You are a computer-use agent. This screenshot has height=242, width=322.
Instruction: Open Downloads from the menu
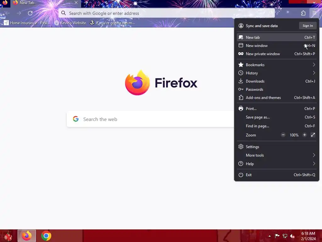277,81
